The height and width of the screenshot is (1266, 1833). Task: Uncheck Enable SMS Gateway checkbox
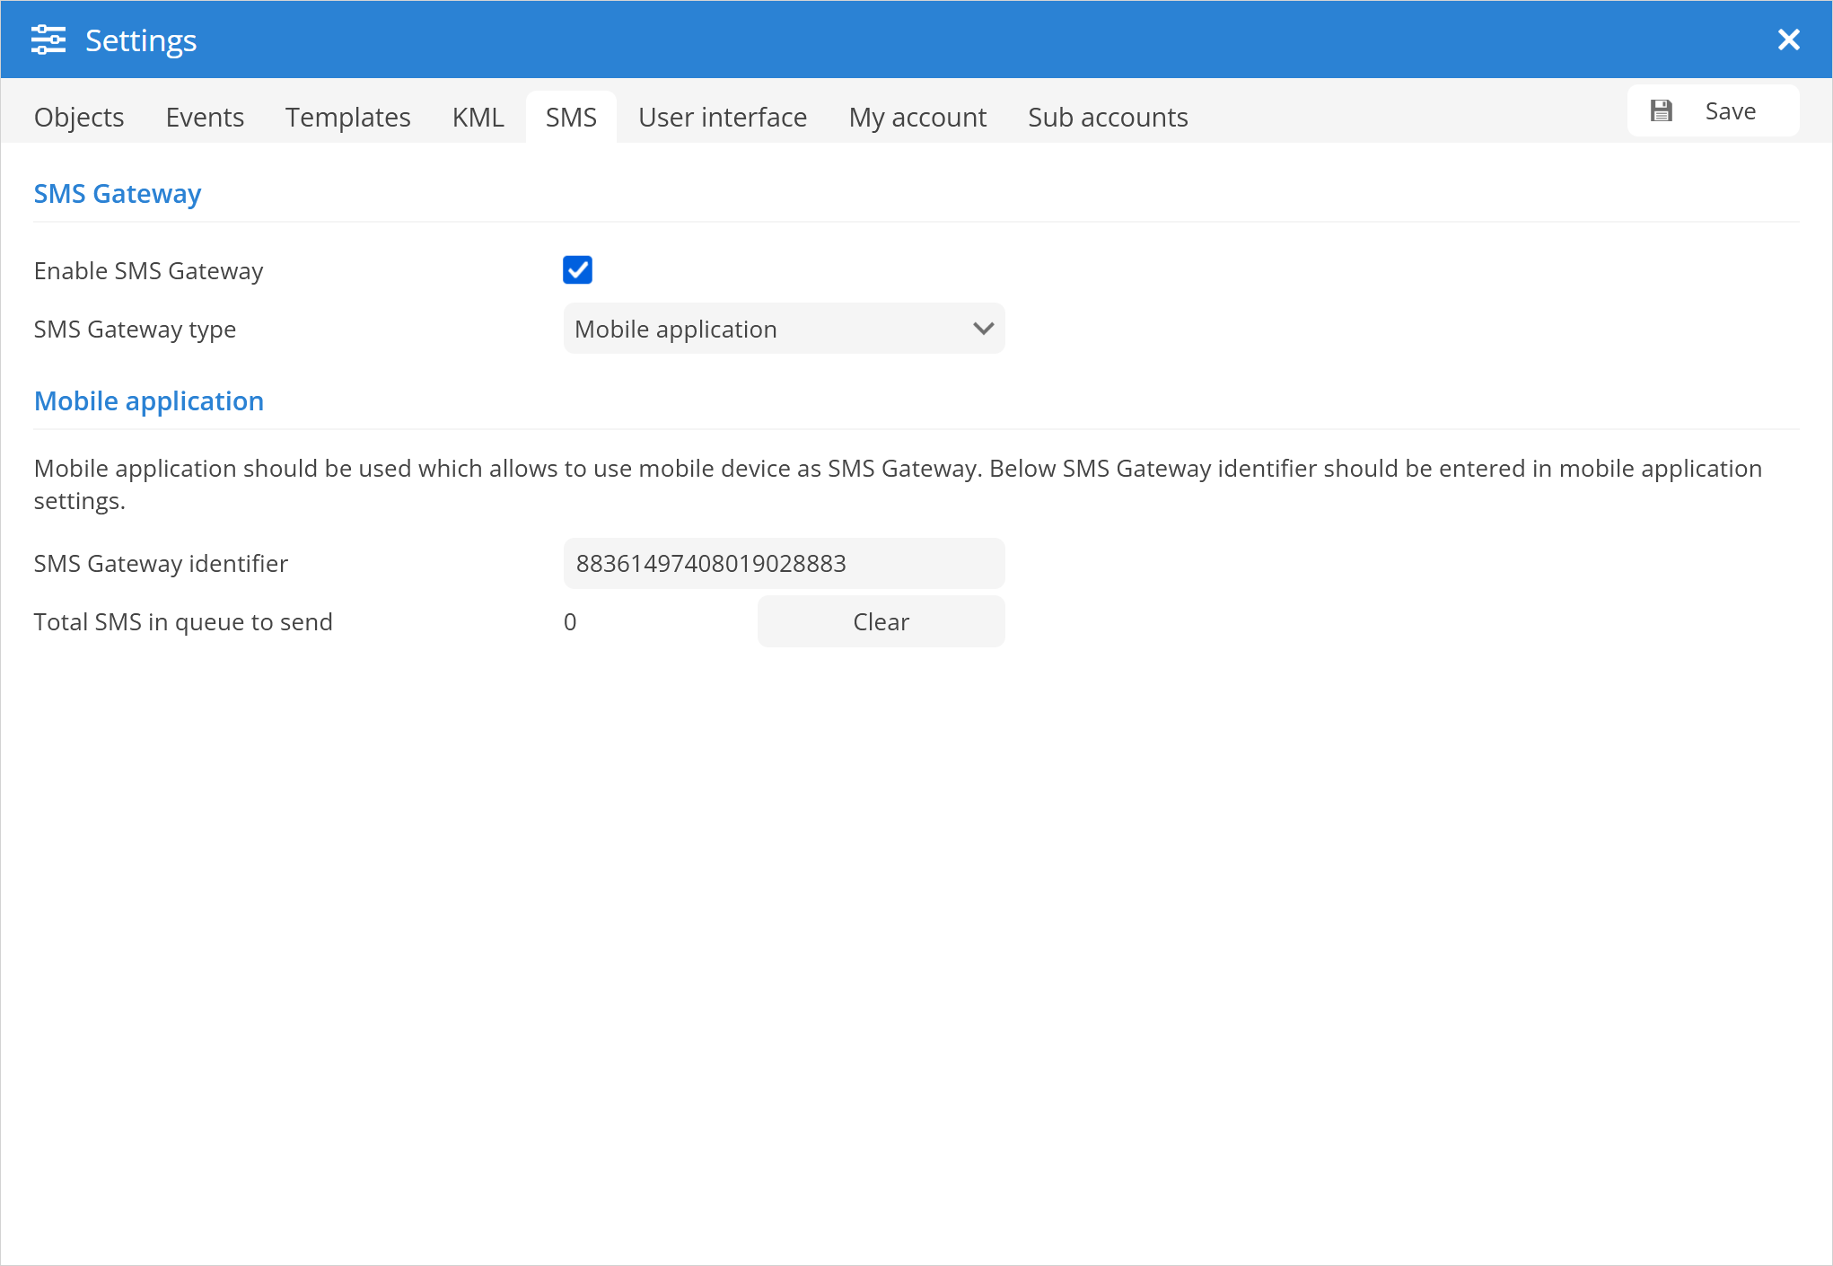click(577, 270)
